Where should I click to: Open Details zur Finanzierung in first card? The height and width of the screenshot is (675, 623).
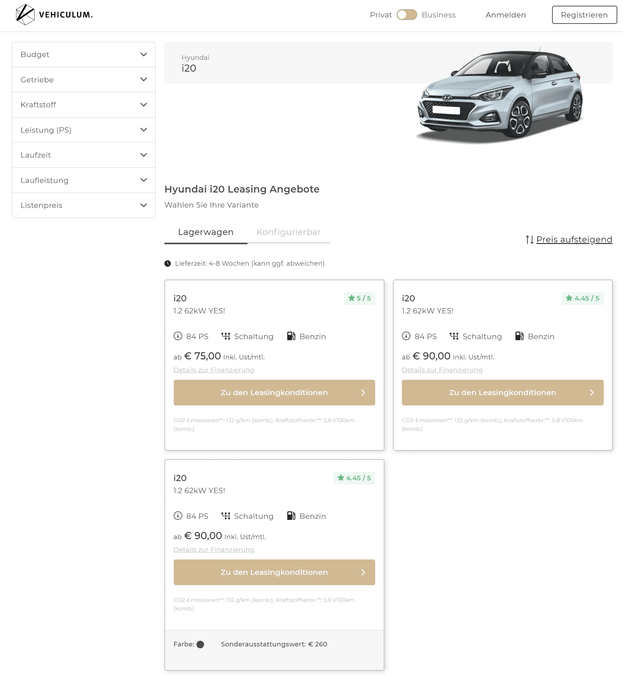214,370
